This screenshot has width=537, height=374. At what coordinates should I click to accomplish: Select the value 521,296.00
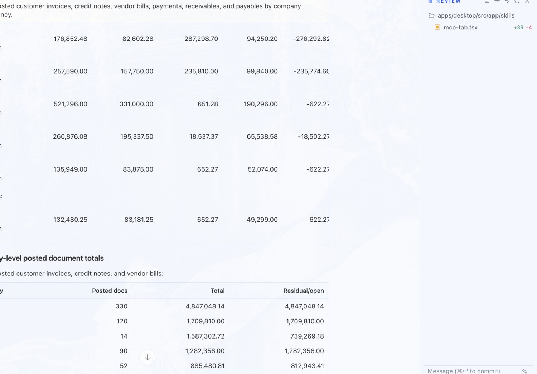click(71, 104)
